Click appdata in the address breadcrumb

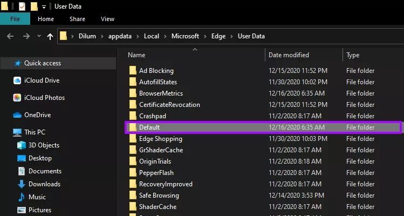tap(120, 36)
